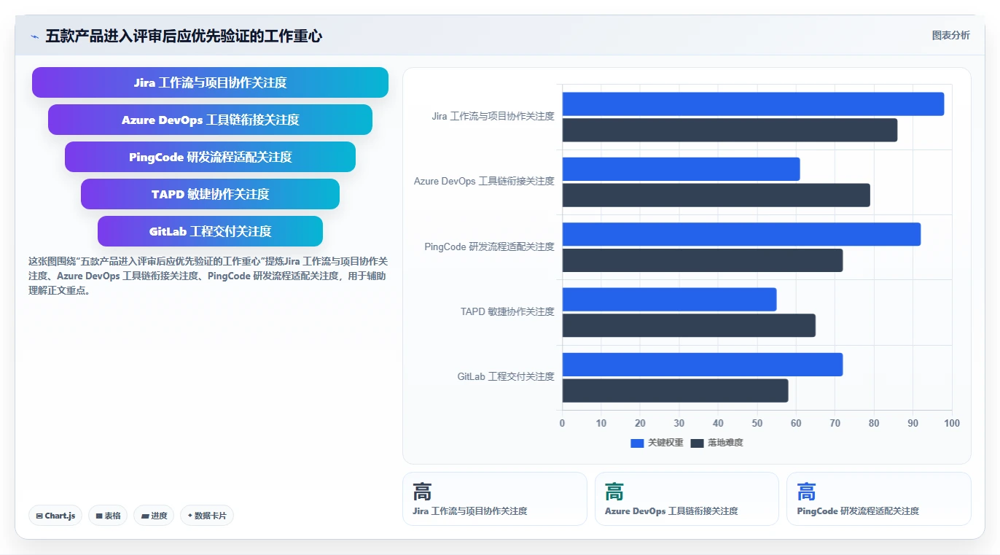Click TAPD dark 落地难度 bar
The image size is (1000, 555).
(x=689, y=325)
